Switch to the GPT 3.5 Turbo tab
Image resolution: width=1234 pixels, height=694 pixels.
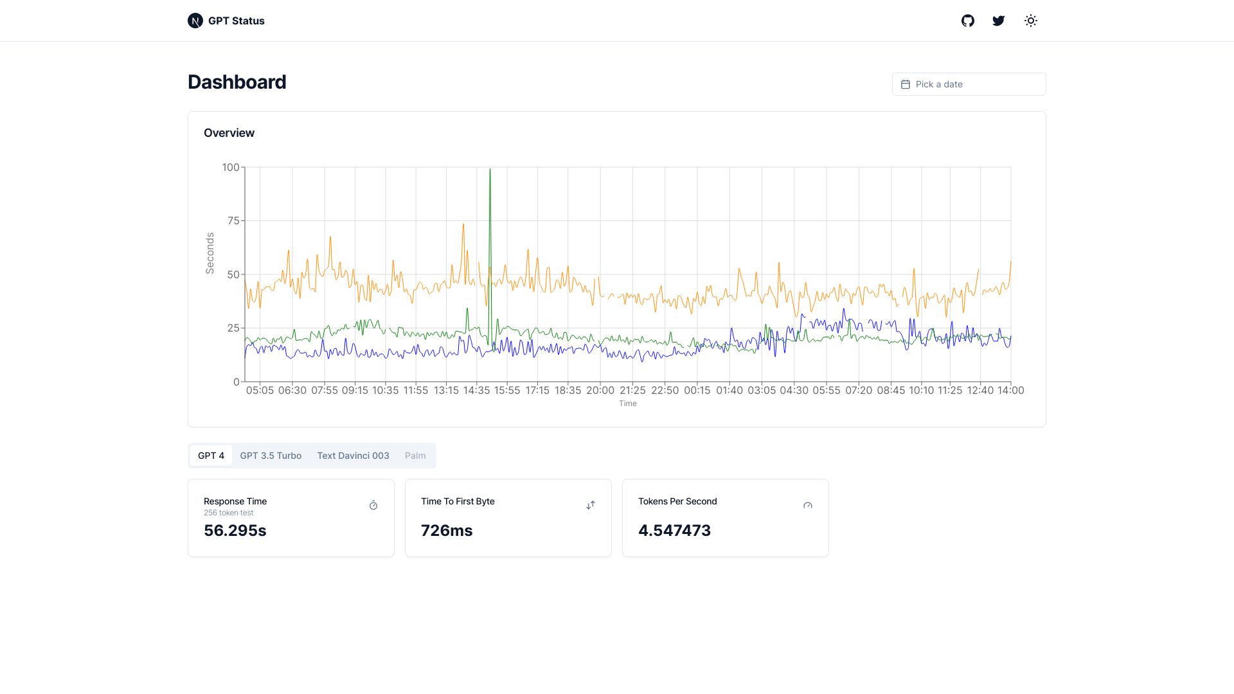pos(270,455)
